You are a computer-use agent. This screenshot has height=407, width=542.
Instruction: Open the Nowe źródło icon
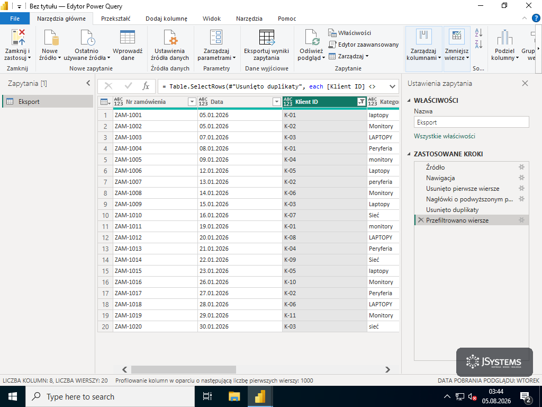pos(50,38)
